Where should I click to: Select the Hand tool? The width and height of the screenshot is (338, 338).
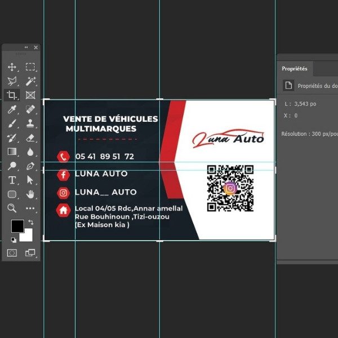[30, 194]
